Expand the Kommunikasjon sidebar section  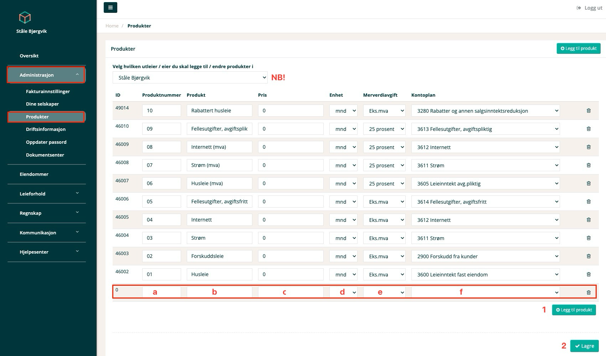click(x=47, y=233)
